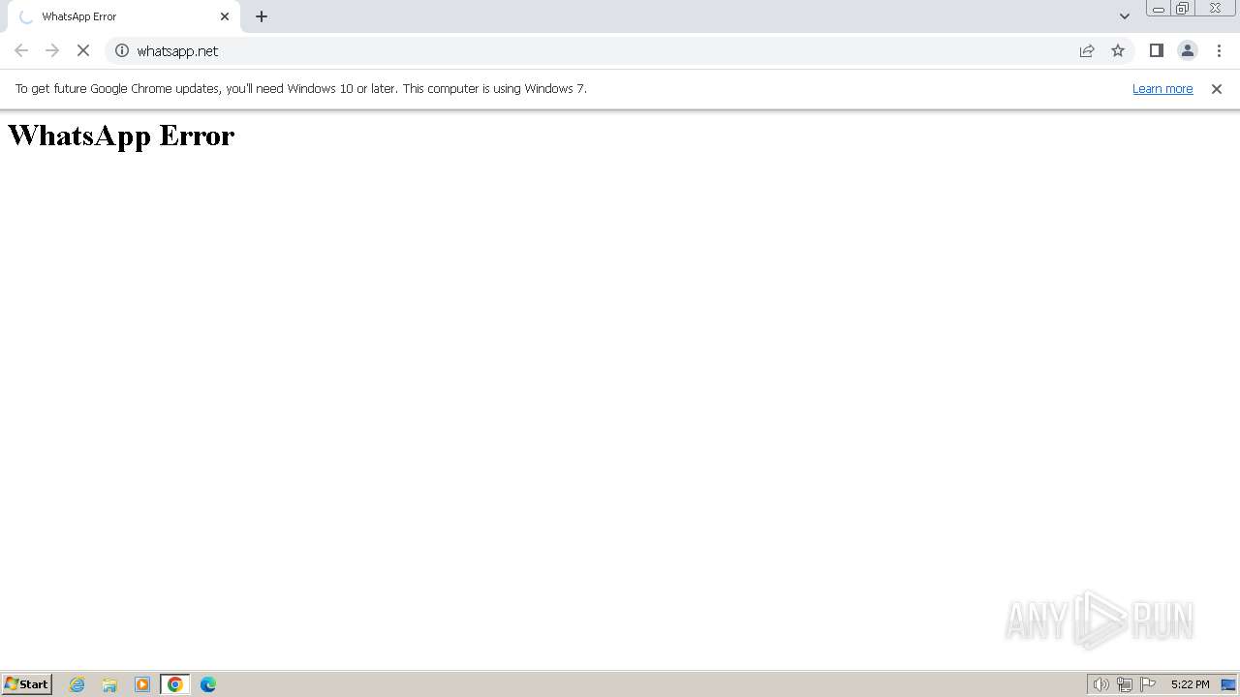Expand the tab search dropdown
Screen dimensions: 1240x697
coord(1125,16)
